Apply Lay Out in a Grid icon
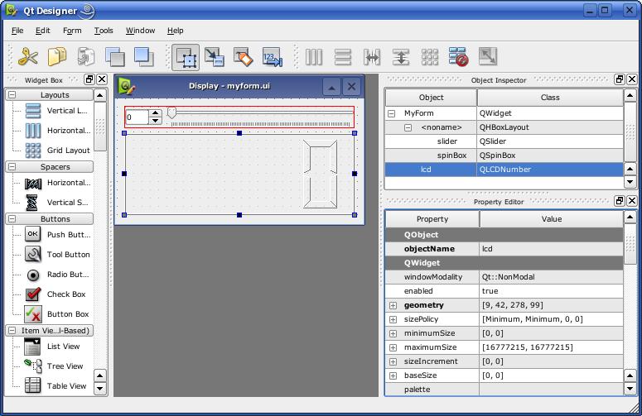The image size is (642, 416). coord(430,57)
